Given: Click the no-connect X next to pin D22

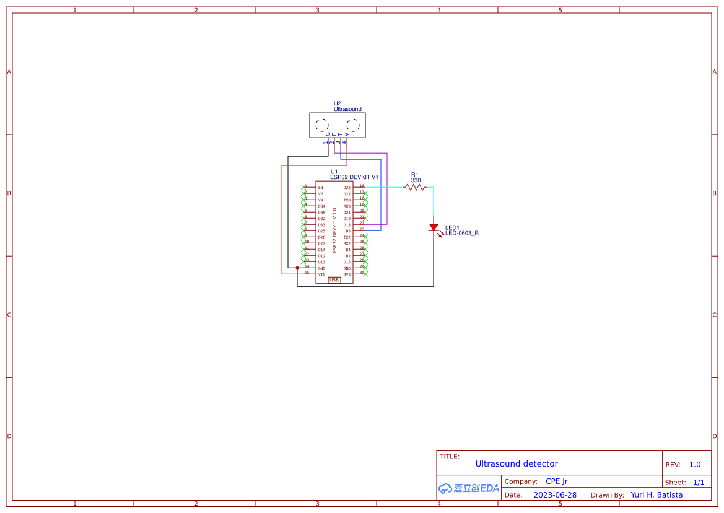Looking at the screenshot, I should (365, 194).
